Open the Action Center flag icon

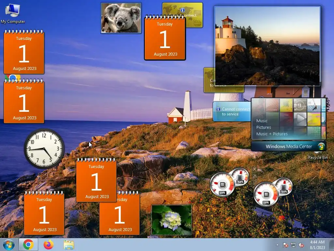(285, 245)
